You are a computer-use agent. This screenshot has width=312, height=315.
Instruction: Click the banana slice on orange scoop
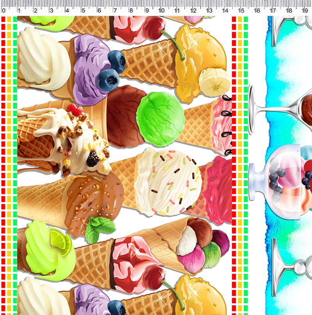[x=214, y=82]
